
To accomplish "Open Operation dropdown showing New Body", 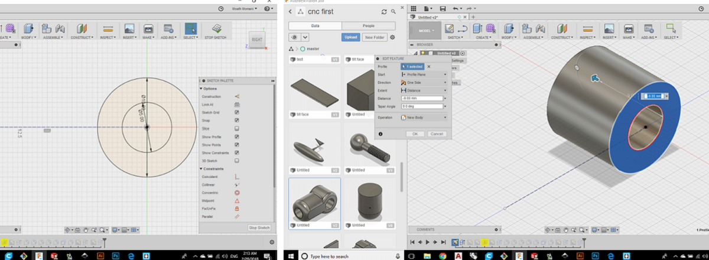I will (x=423, y=118).
